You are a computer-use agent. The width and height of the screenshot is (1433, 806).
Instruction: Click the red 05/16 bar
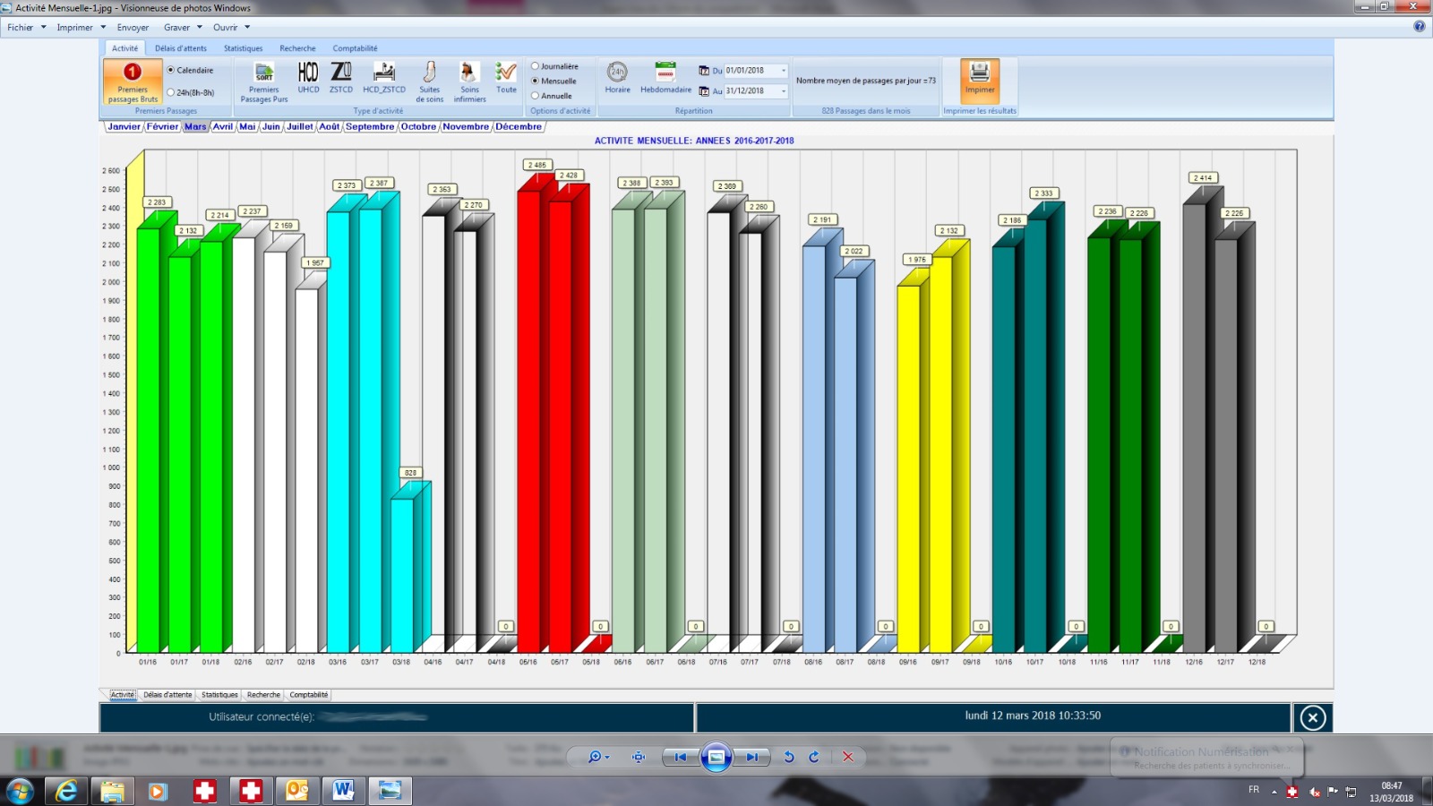pos(528,421)
